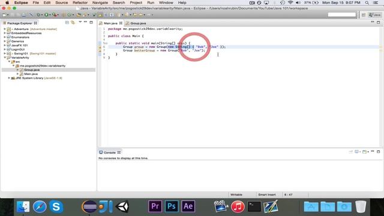Click Smart Insert in status bar
The height and width of the screenshot is (216, 384).
coord(266,194)
